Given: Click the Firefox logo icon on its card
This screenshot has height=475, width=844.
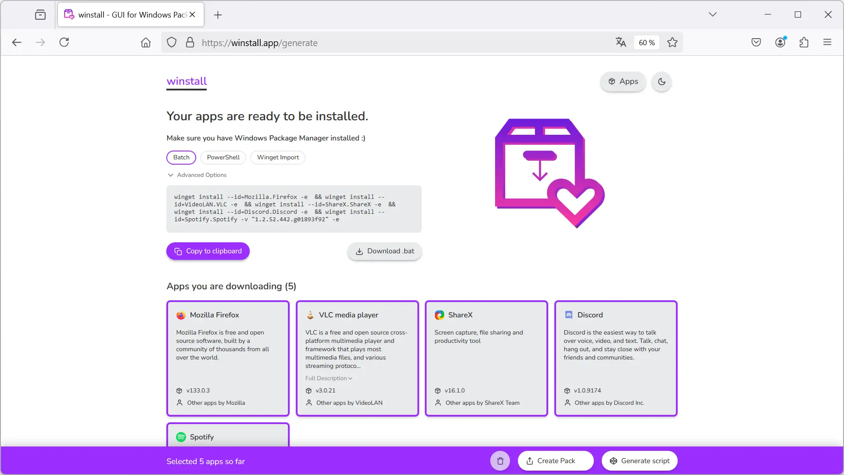Looking at the screenshot, I should click(181, 315).
